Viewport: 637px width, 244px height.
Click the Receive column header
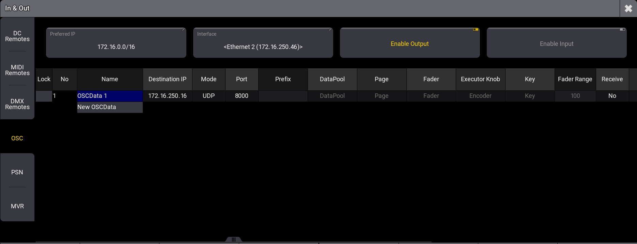612,79
